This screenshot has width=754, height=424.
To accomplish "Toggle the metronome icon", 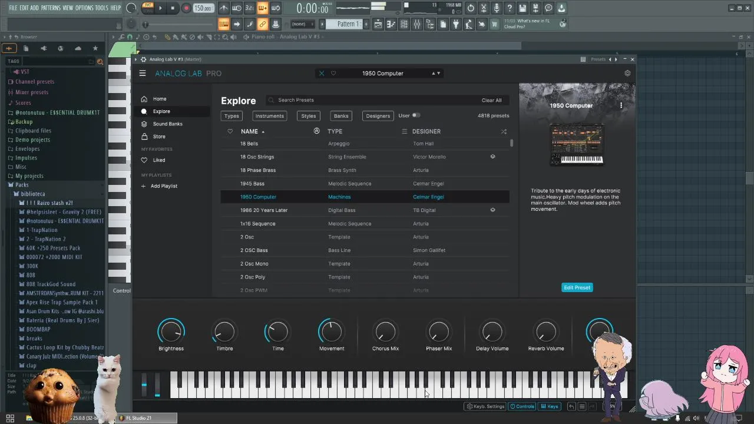I will tap(224, 8).
